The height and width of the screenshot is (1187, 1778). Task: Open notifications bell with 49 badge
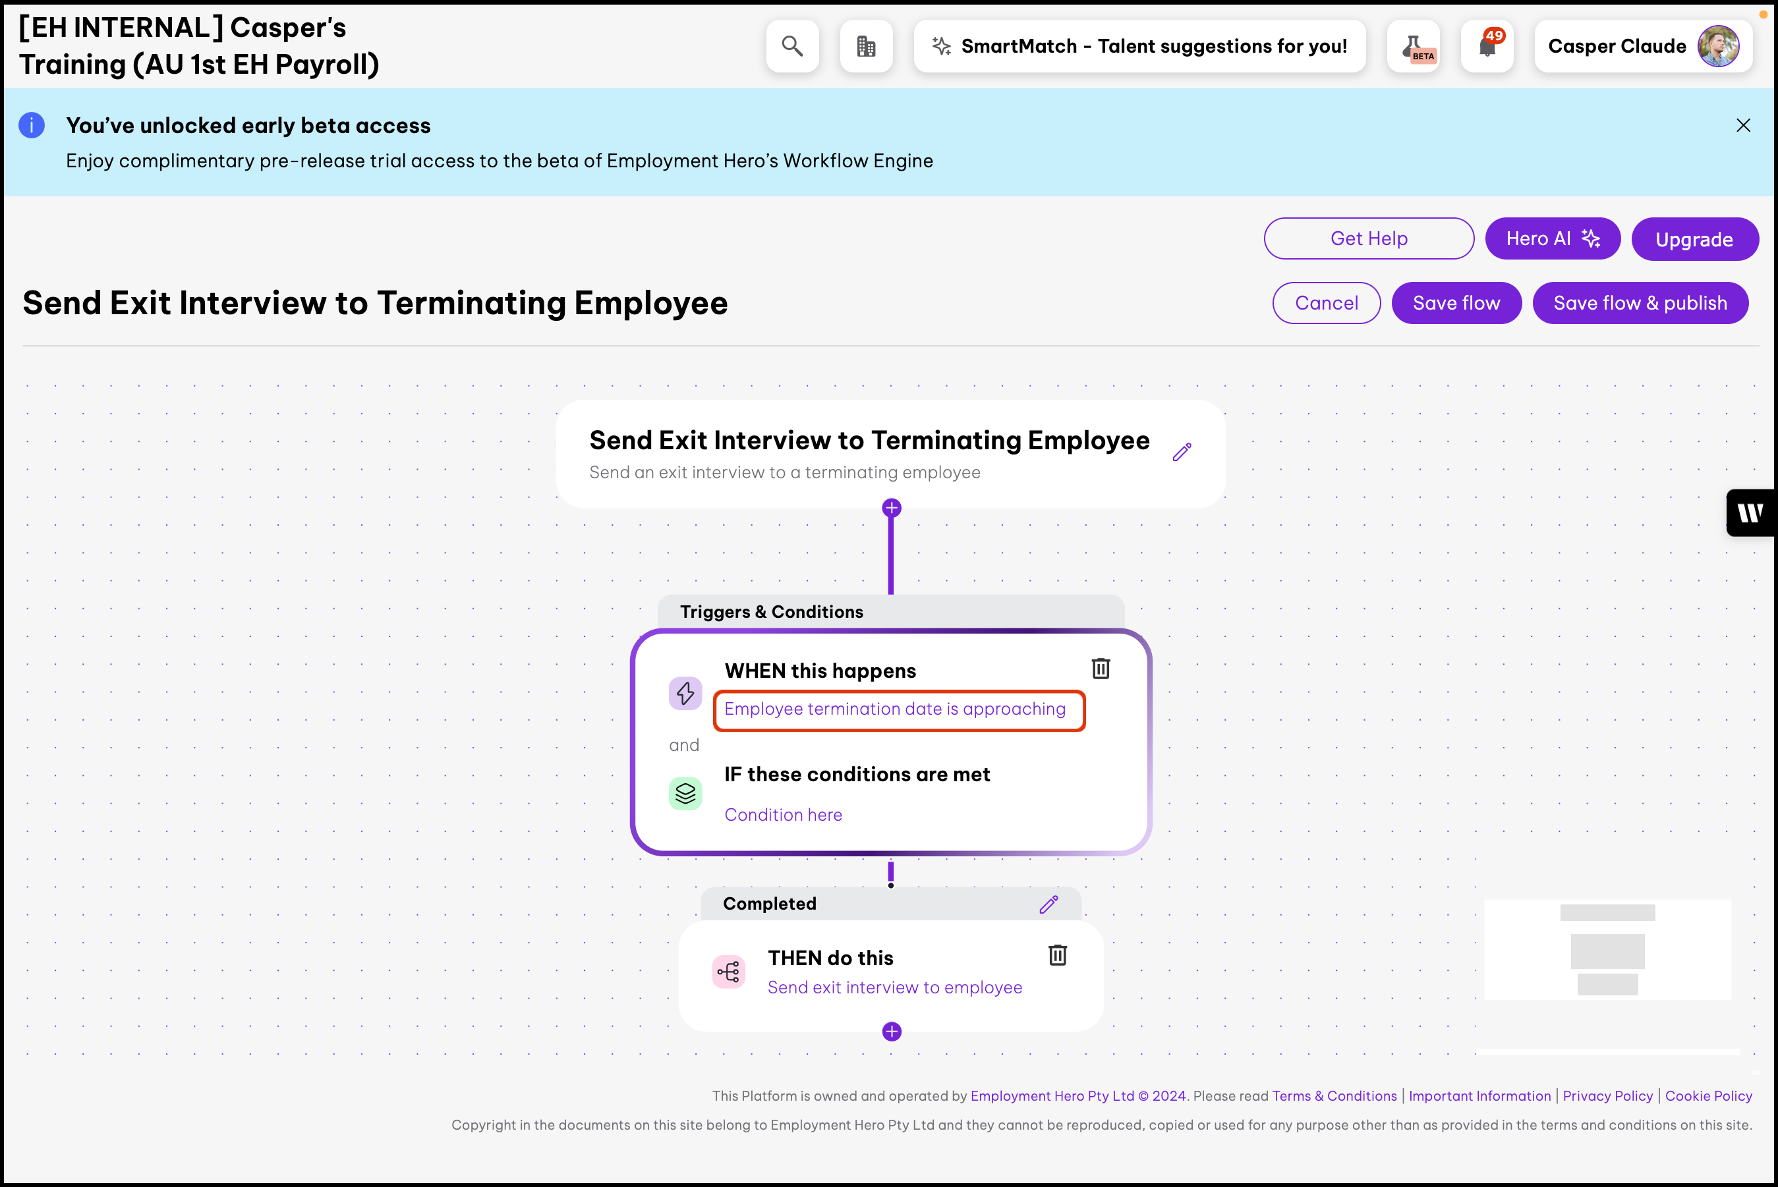point(1487,46)
